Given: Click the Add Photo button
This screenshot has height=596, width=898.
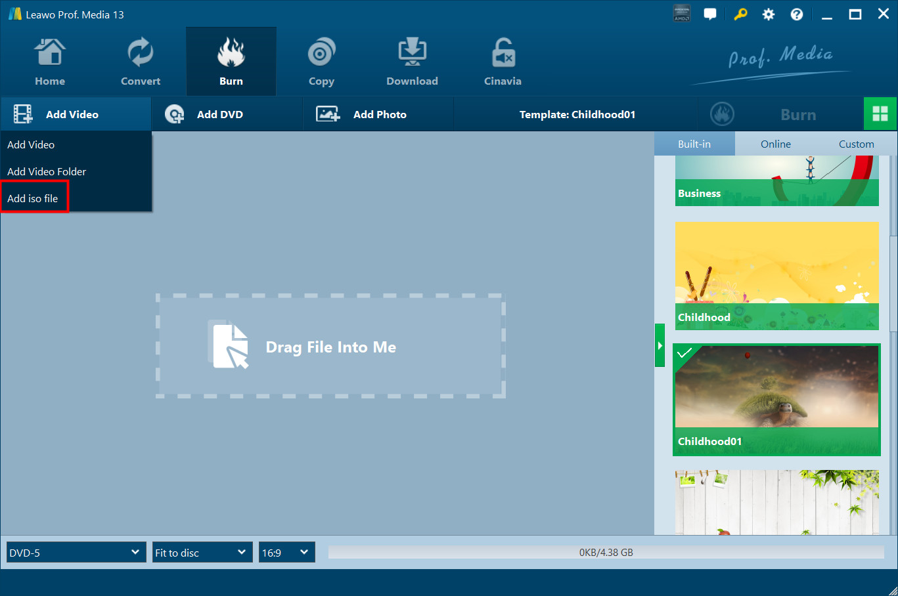Looking at the screenshot, I should point(379,114).
